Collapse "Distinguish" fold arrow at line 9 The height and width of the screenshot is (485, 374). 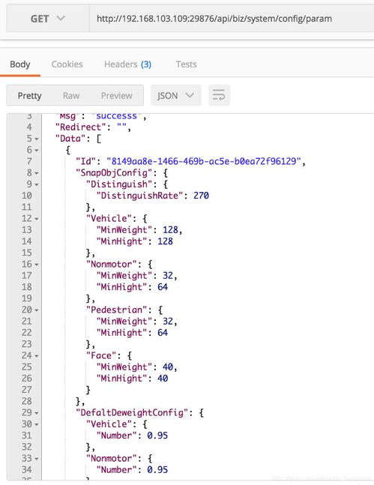tap(37, 185)
